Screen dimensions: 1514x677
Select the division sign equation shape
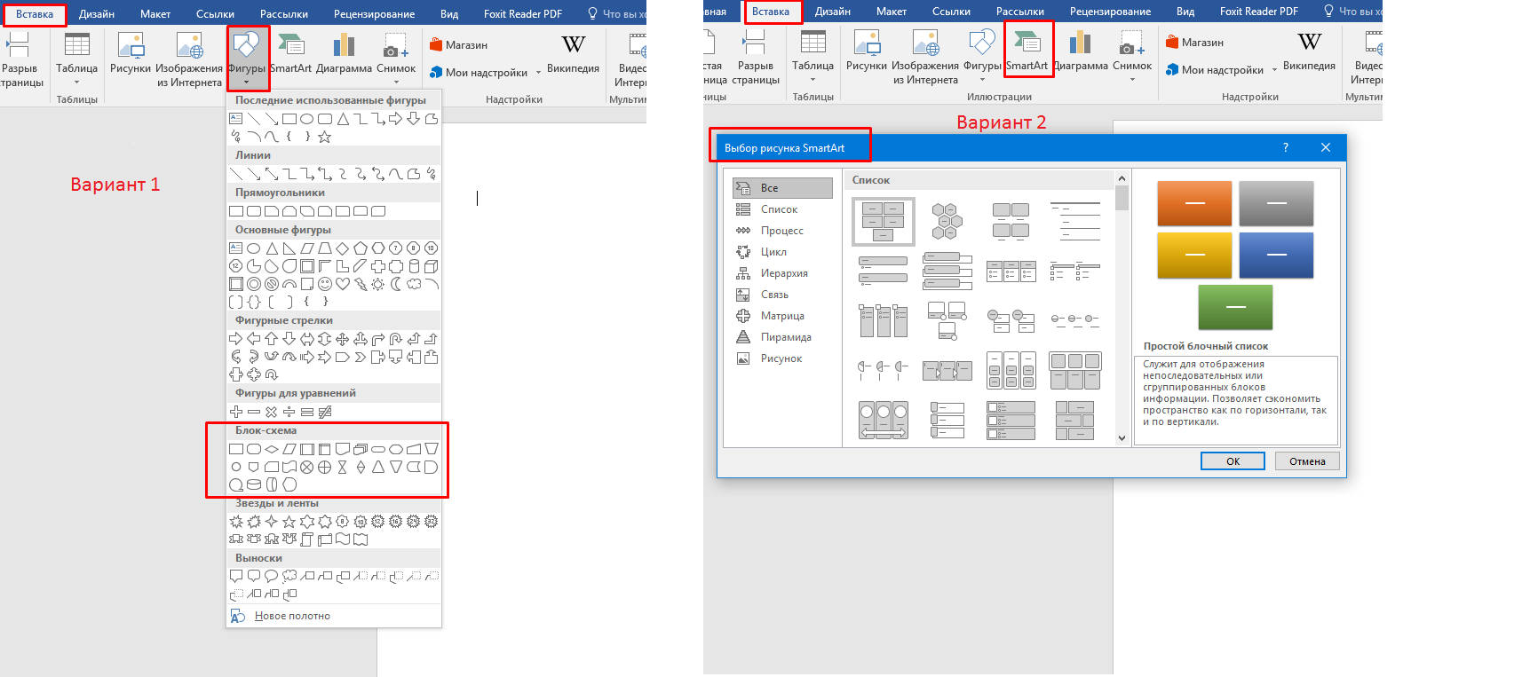[289, 412]
